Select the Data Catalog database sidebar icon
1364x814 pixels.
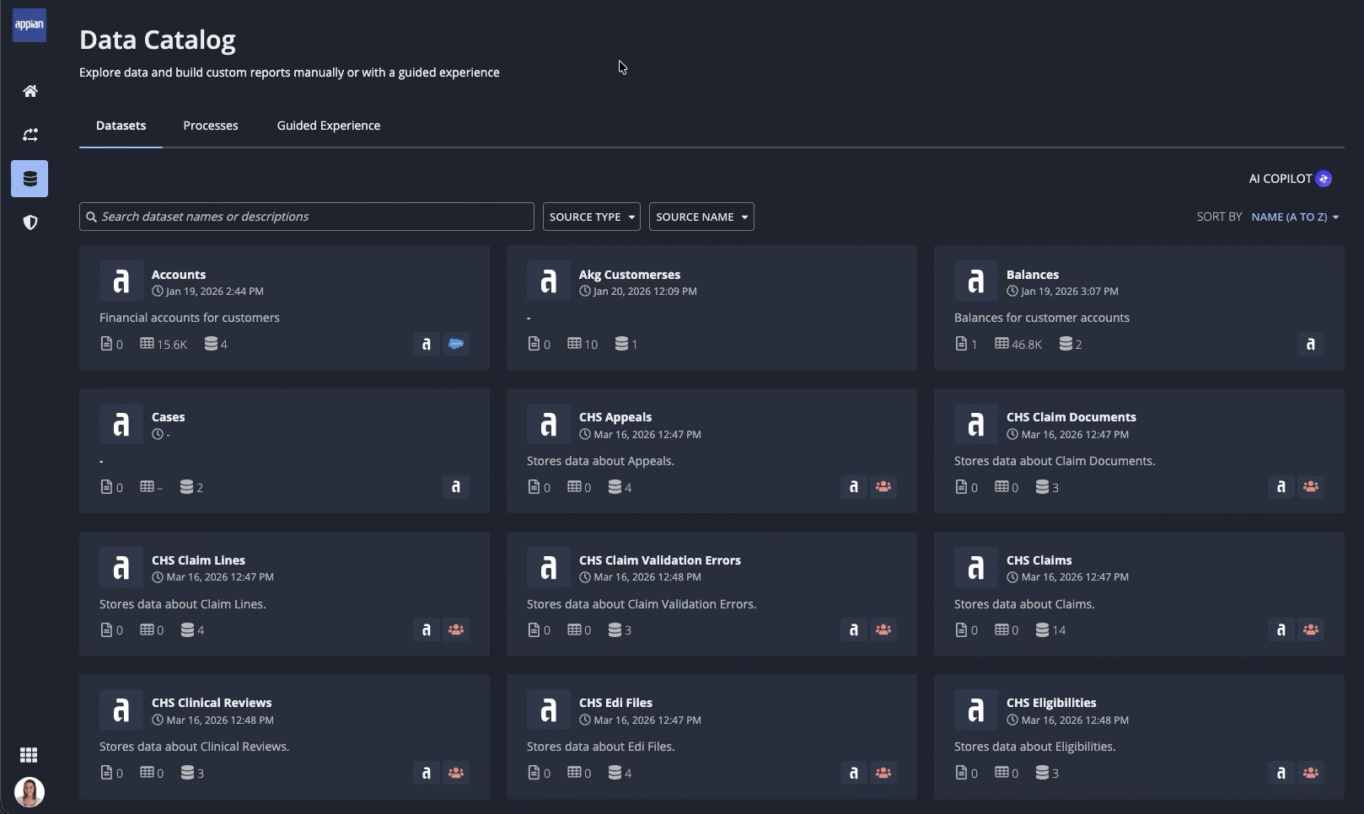pos(30,179)
